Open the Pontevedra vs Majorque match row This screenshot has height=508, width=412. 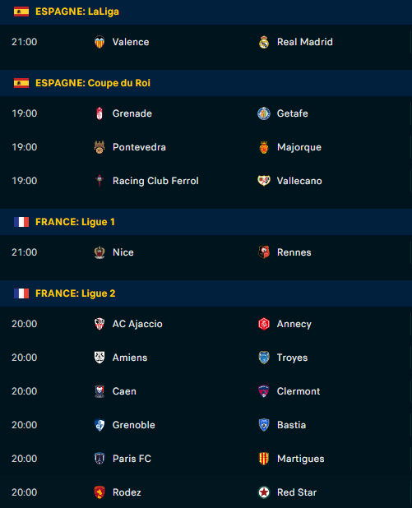(x=206, y=147)
